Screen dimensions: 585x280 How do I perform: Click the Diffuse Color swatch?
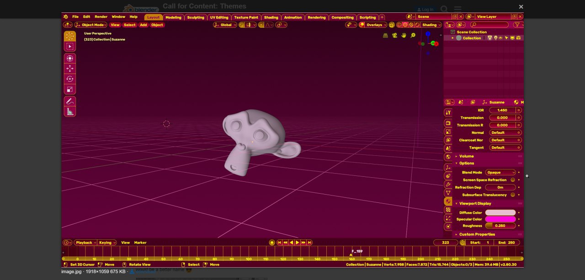pos(500,212)
